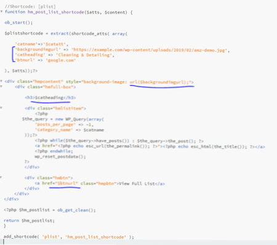Click the div class="hmlistitem" line
The width and height of the screenshot is (277, 245).
pos(55,108)
